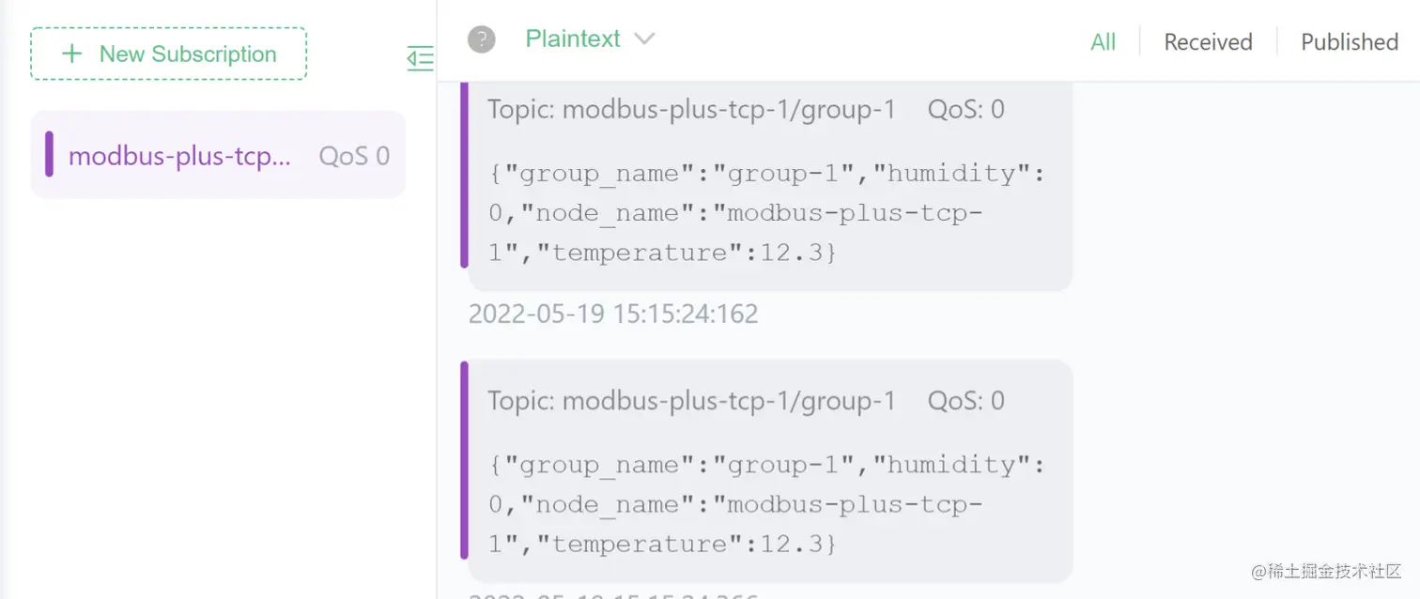Screen dimensions: 1420x599
Task: Click the New Subscription button
Action: click(169, 54)
